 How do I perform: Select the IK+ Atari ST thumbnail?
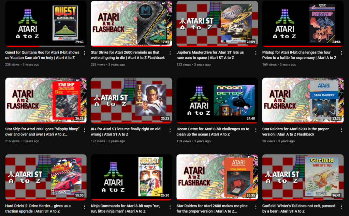[x=131, y=100]
